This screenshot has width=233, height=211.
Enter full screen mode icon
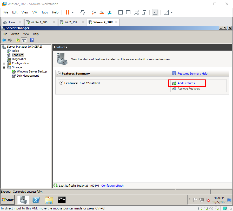coord(136,12)
